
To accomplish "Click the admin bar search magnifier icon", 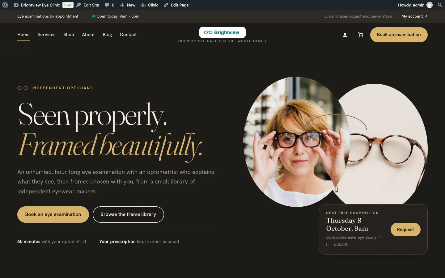I will tap(440, 5).
